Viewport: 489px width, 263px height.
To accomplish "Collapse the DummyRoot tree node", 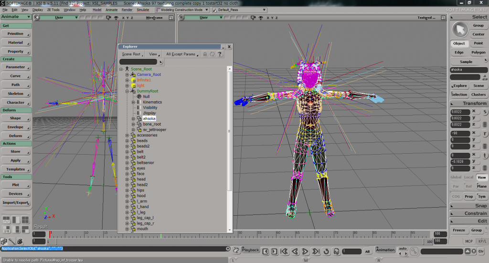I will coord(127,91).
